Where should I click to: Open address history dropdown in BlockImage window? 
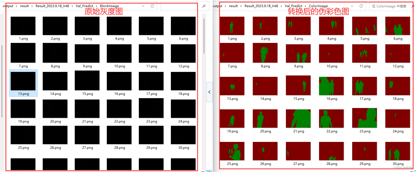coord(143,6)
